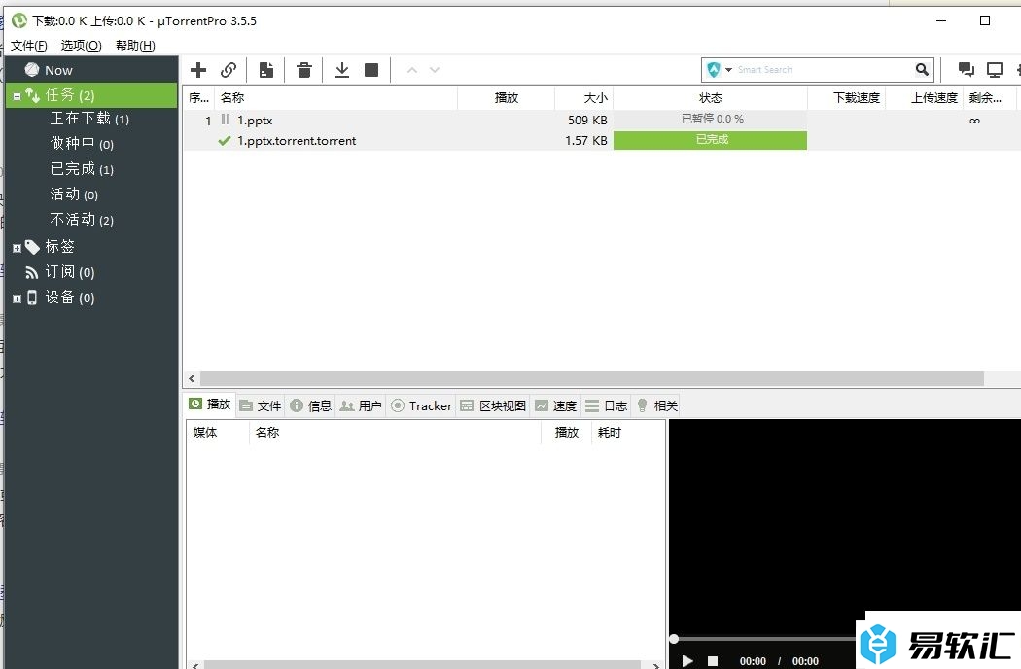The width and height of the screenshot is (1021, 669).
Task: Select 已完成 (1) category
Action: [82, 169]
